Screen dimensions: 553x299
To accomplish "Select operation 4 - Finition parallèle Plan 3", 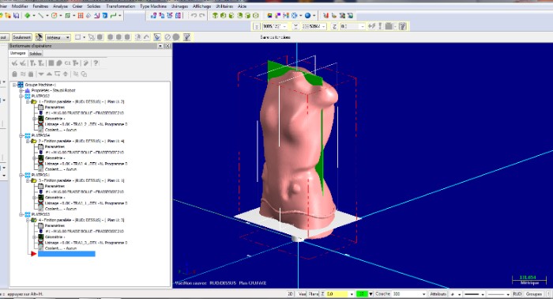I will pyautogui.click(x=81, y=220).
